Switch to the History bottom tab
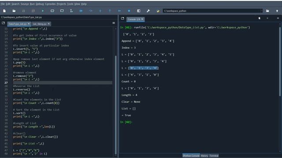The height and width of the screenshot is (158, 282). tap(204, 156)
